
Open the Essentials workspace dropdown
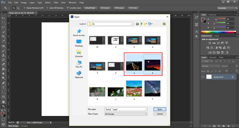227,8
